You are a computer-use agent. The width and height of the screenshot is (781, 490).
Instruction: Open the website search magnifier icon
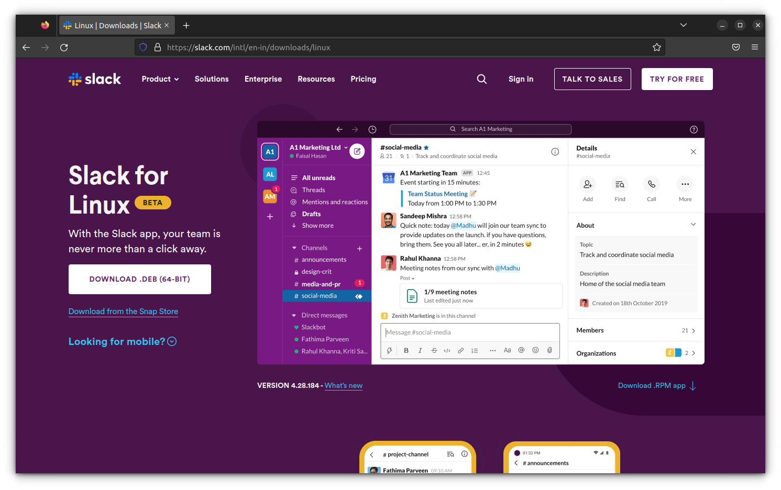[x=482, y=79]
